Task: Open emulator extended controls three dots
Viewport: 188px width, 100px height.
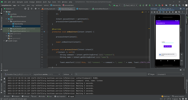Action: tap(182, 12)
